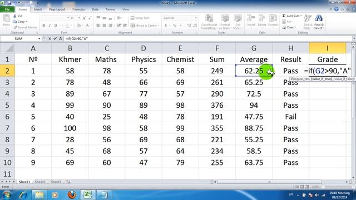Screen dimensions: 356x200
Task: Click the Wrap Text button
Action: pyautogui.click(x=140, y=18)
